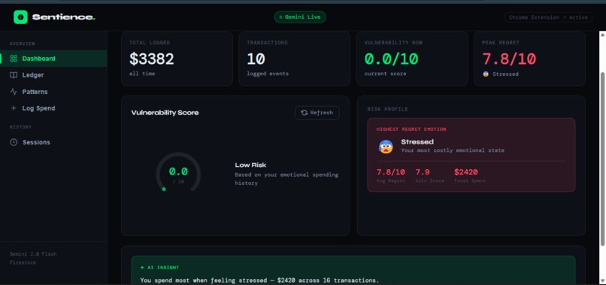
Task: Click the Risk Profile label
Action: 388,109
